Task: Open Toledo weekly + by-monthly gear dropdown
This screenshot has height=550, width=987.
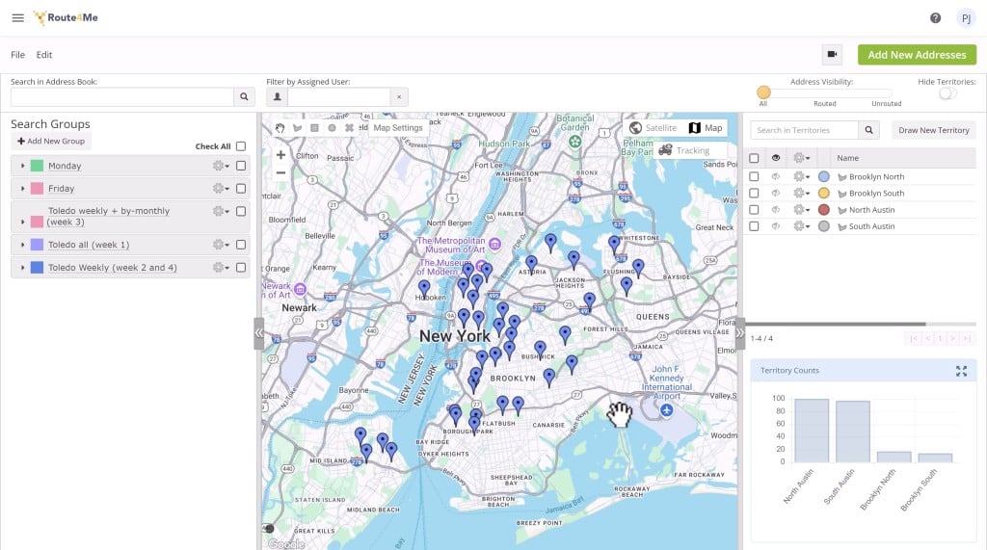Action: point(221,211)
